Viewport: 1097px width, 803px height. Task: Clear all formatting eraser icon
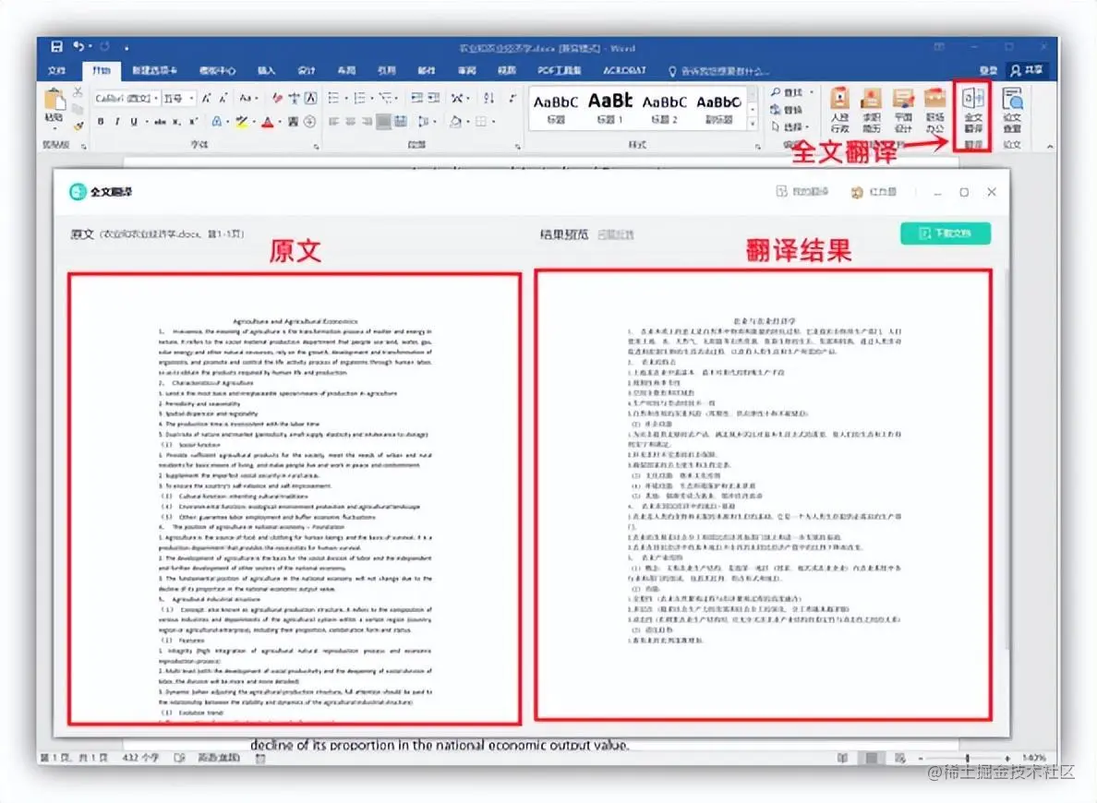[277, 99]
